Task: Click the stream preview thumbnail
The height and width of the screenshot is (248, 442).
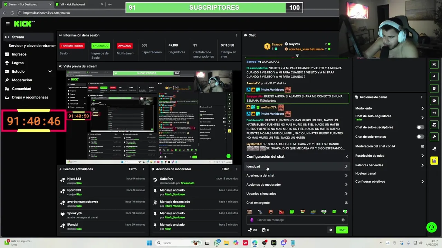Action: tap(149, 117)
